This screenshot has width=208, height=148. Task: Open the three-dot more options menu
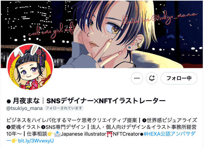pos(137,78)
